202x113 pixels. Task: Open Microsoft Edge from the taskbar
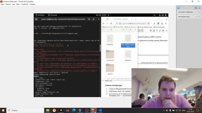(x=74, y=110)
